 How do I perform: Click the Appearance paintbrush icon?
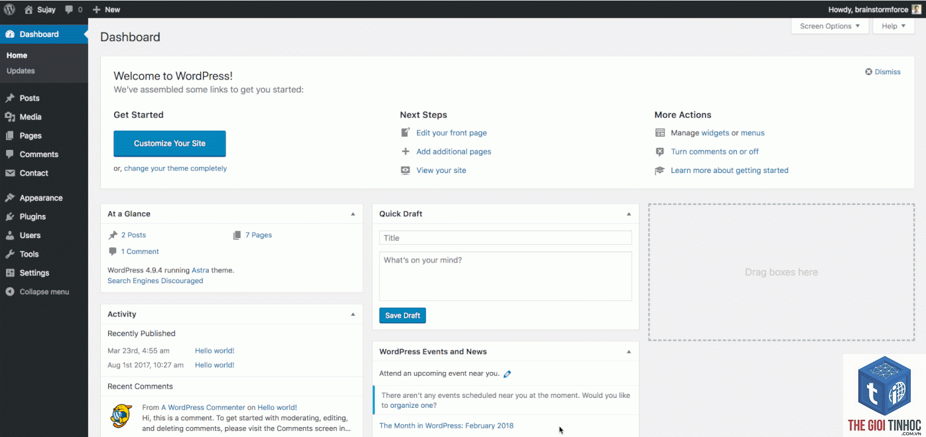10,198
